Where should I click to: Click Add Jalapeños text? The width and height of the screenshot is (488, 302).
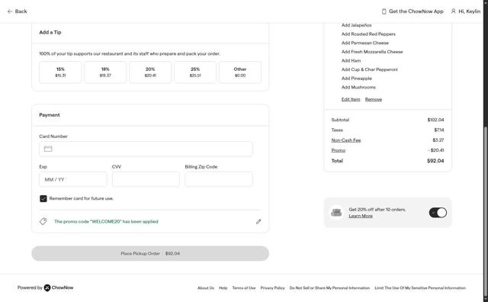[x=356, y=25]
